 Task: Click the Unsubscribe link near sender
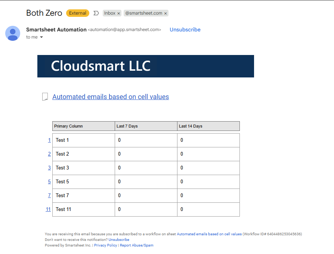tap(185, 30)
